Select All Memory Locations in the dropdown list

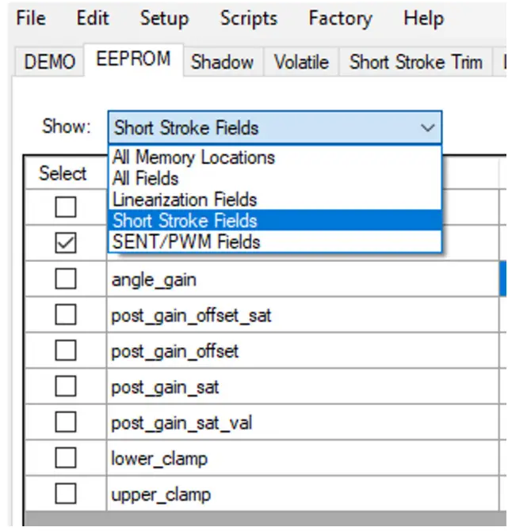tap(193, 157)
